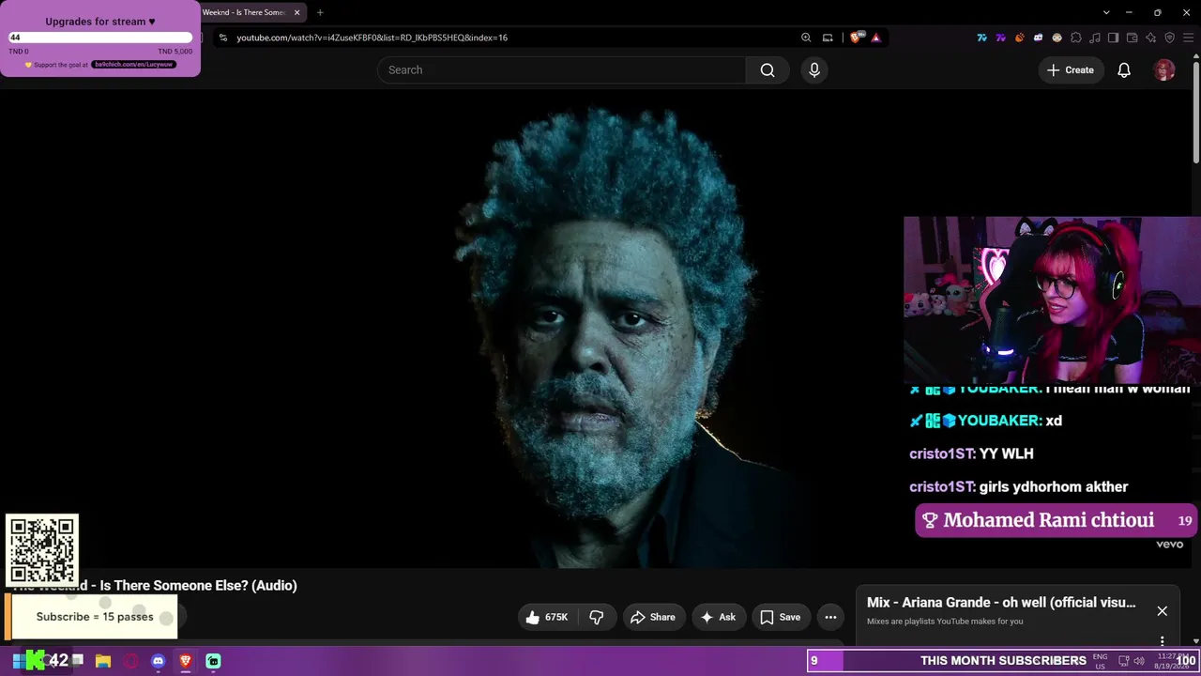Open the Brave Shields lion icon
The height and width of the screenshot is (676, 1201).
(856, 38)
